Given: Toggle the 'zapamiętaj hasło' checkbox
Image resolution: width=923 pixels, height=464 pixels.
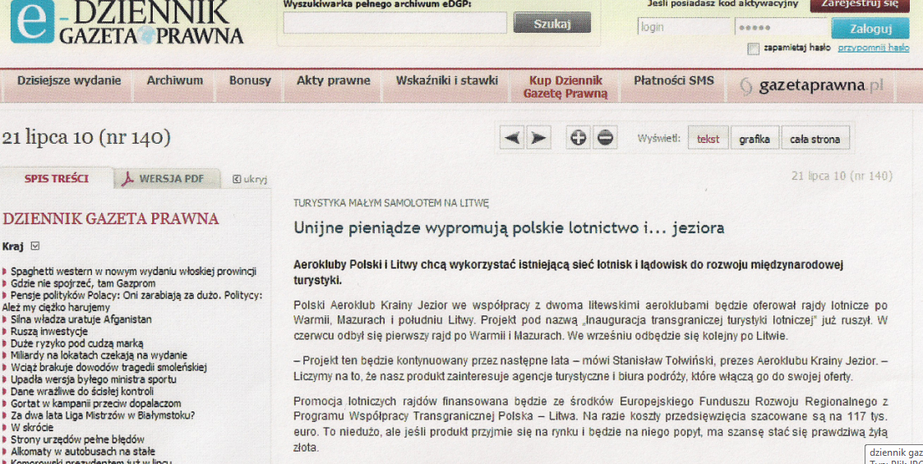Looking at the screenshot, I should point(753,48).
